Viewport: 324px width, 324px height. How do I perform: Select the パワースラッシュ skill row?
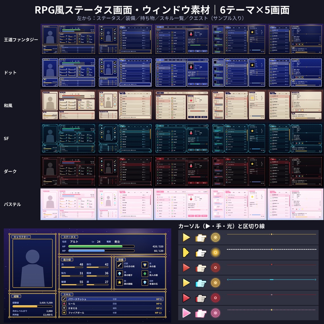click(x=112, y=299)
